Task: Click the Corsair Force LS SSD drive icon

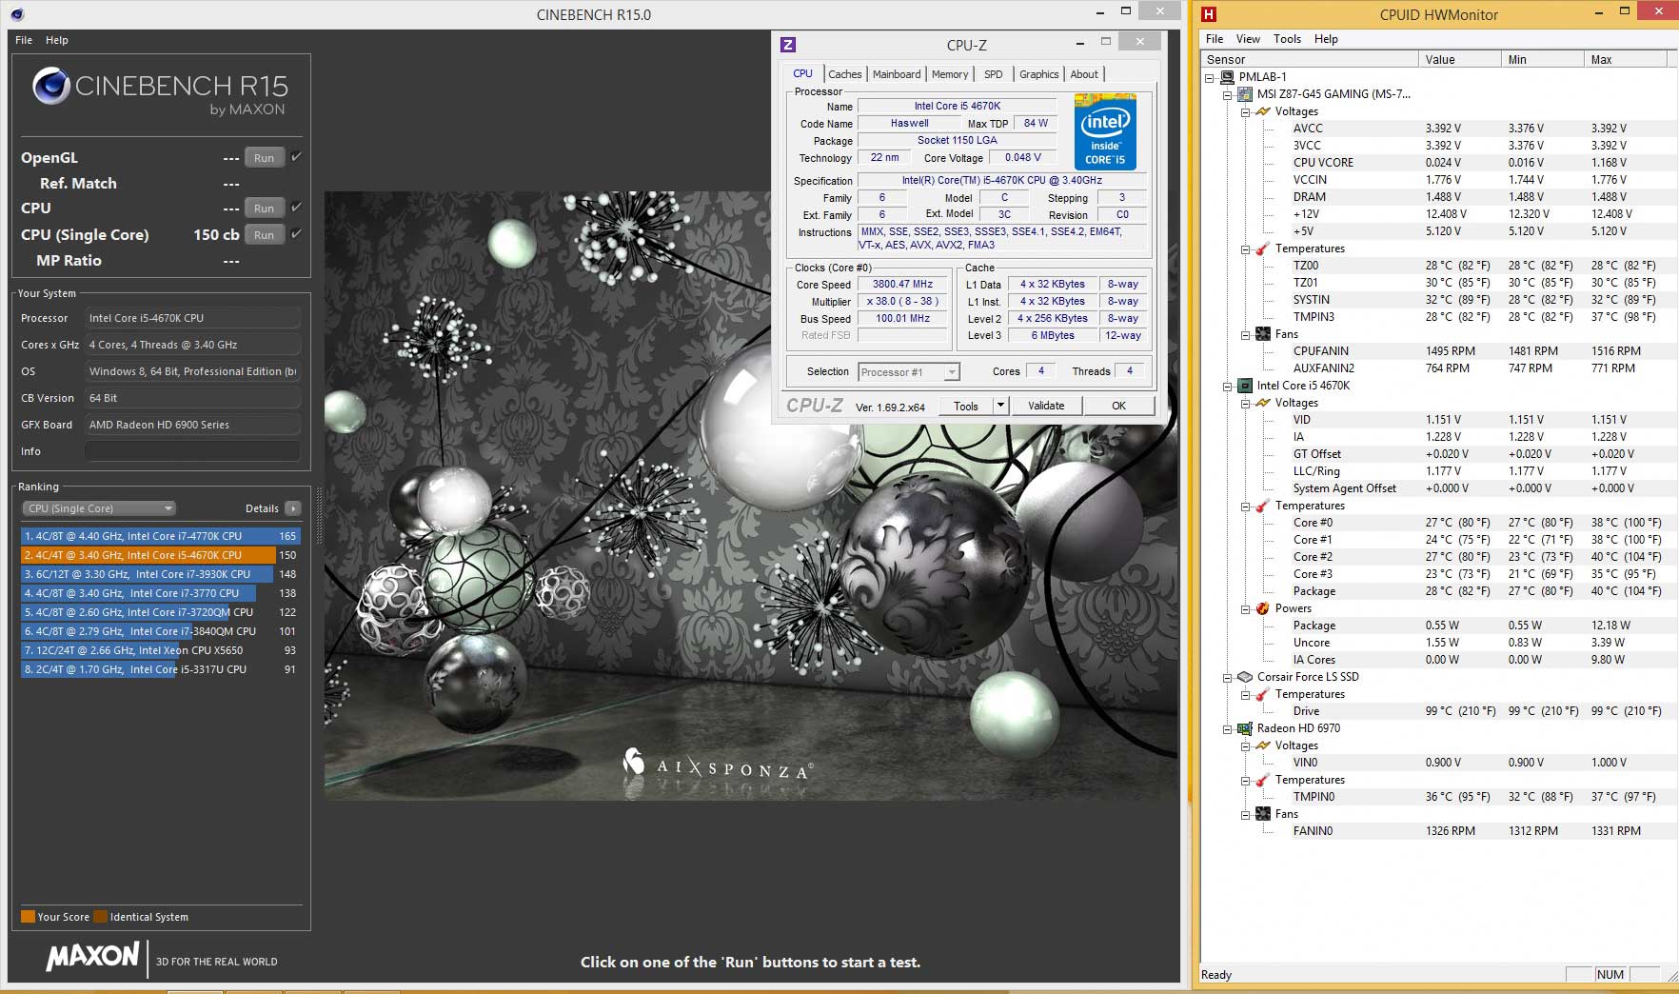Action: coord(1245,677)
